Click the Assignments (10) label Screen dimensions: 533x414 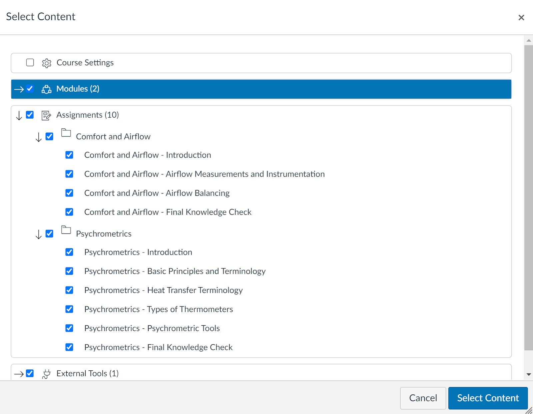click(x=88, y=115)
